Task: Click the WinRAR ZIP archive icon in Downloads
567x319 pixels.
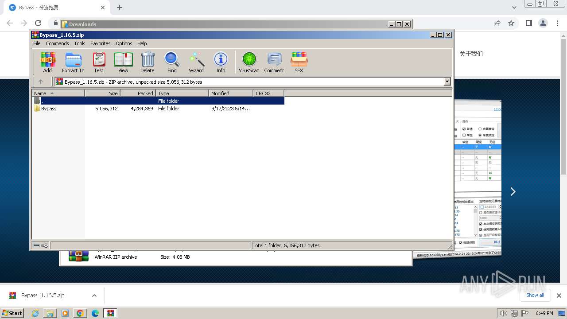Action: (x=78, y=257)
